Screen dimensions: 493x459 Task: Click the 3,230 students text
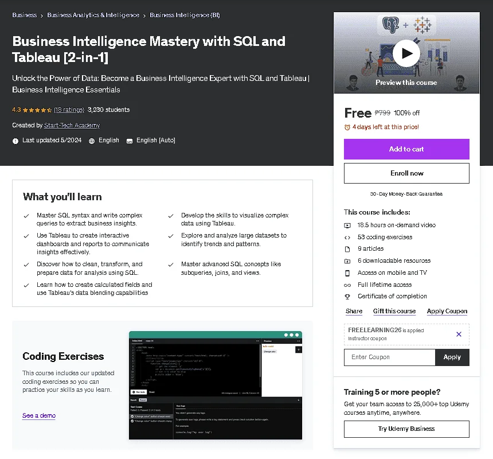(108, 110)
